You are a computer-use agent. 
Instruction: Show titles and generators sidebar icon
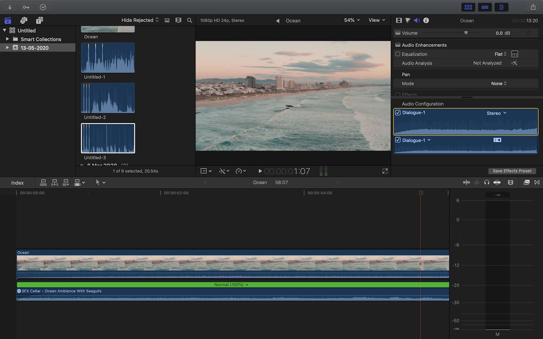click(x=39, y=21)
